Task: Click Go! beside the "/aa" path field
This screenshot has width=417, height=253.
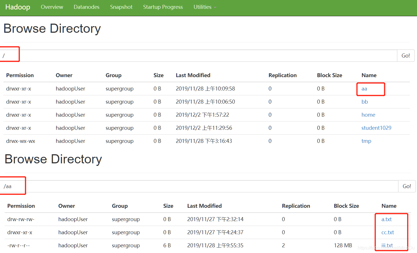Action: tap(407, 186)
